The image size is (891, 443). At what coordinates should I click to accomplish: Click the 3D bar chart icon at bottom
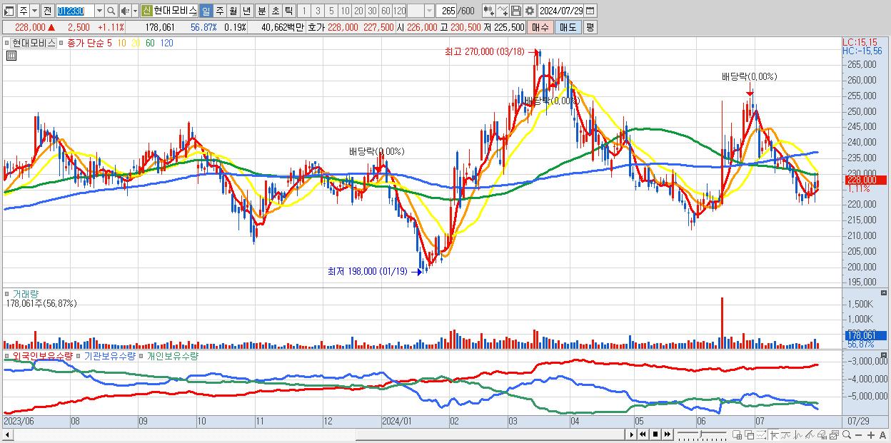822,434
